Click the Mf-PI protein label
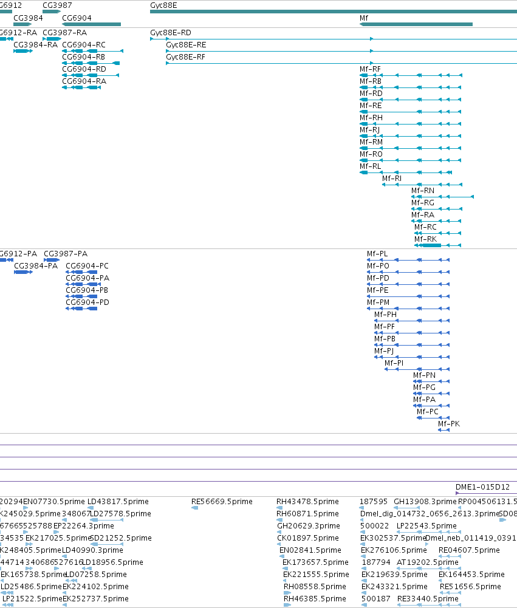Image resolution: width=517 pixels, height=608 pixels. (x=394, y=363)
